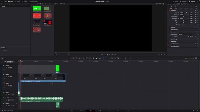Screen dimensions: 200x112
Task: Reset the Transform section
Action: 198,10
